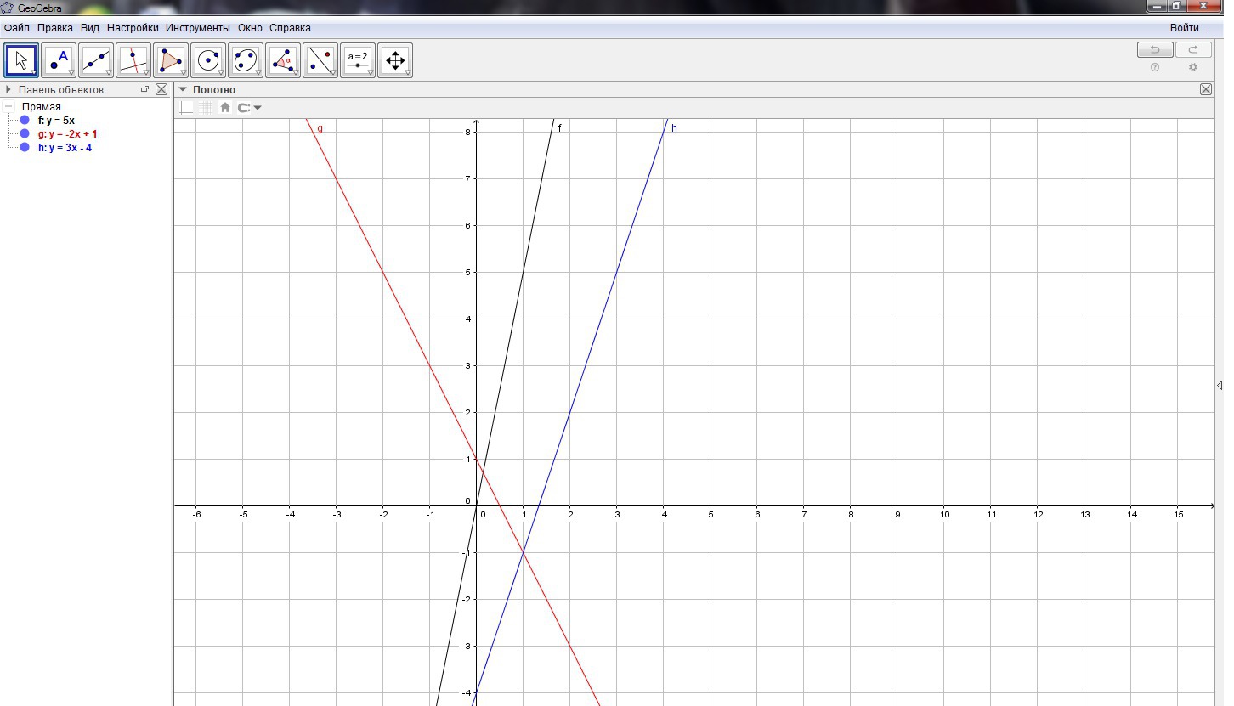Open the Окно menu

coord(250,28)
